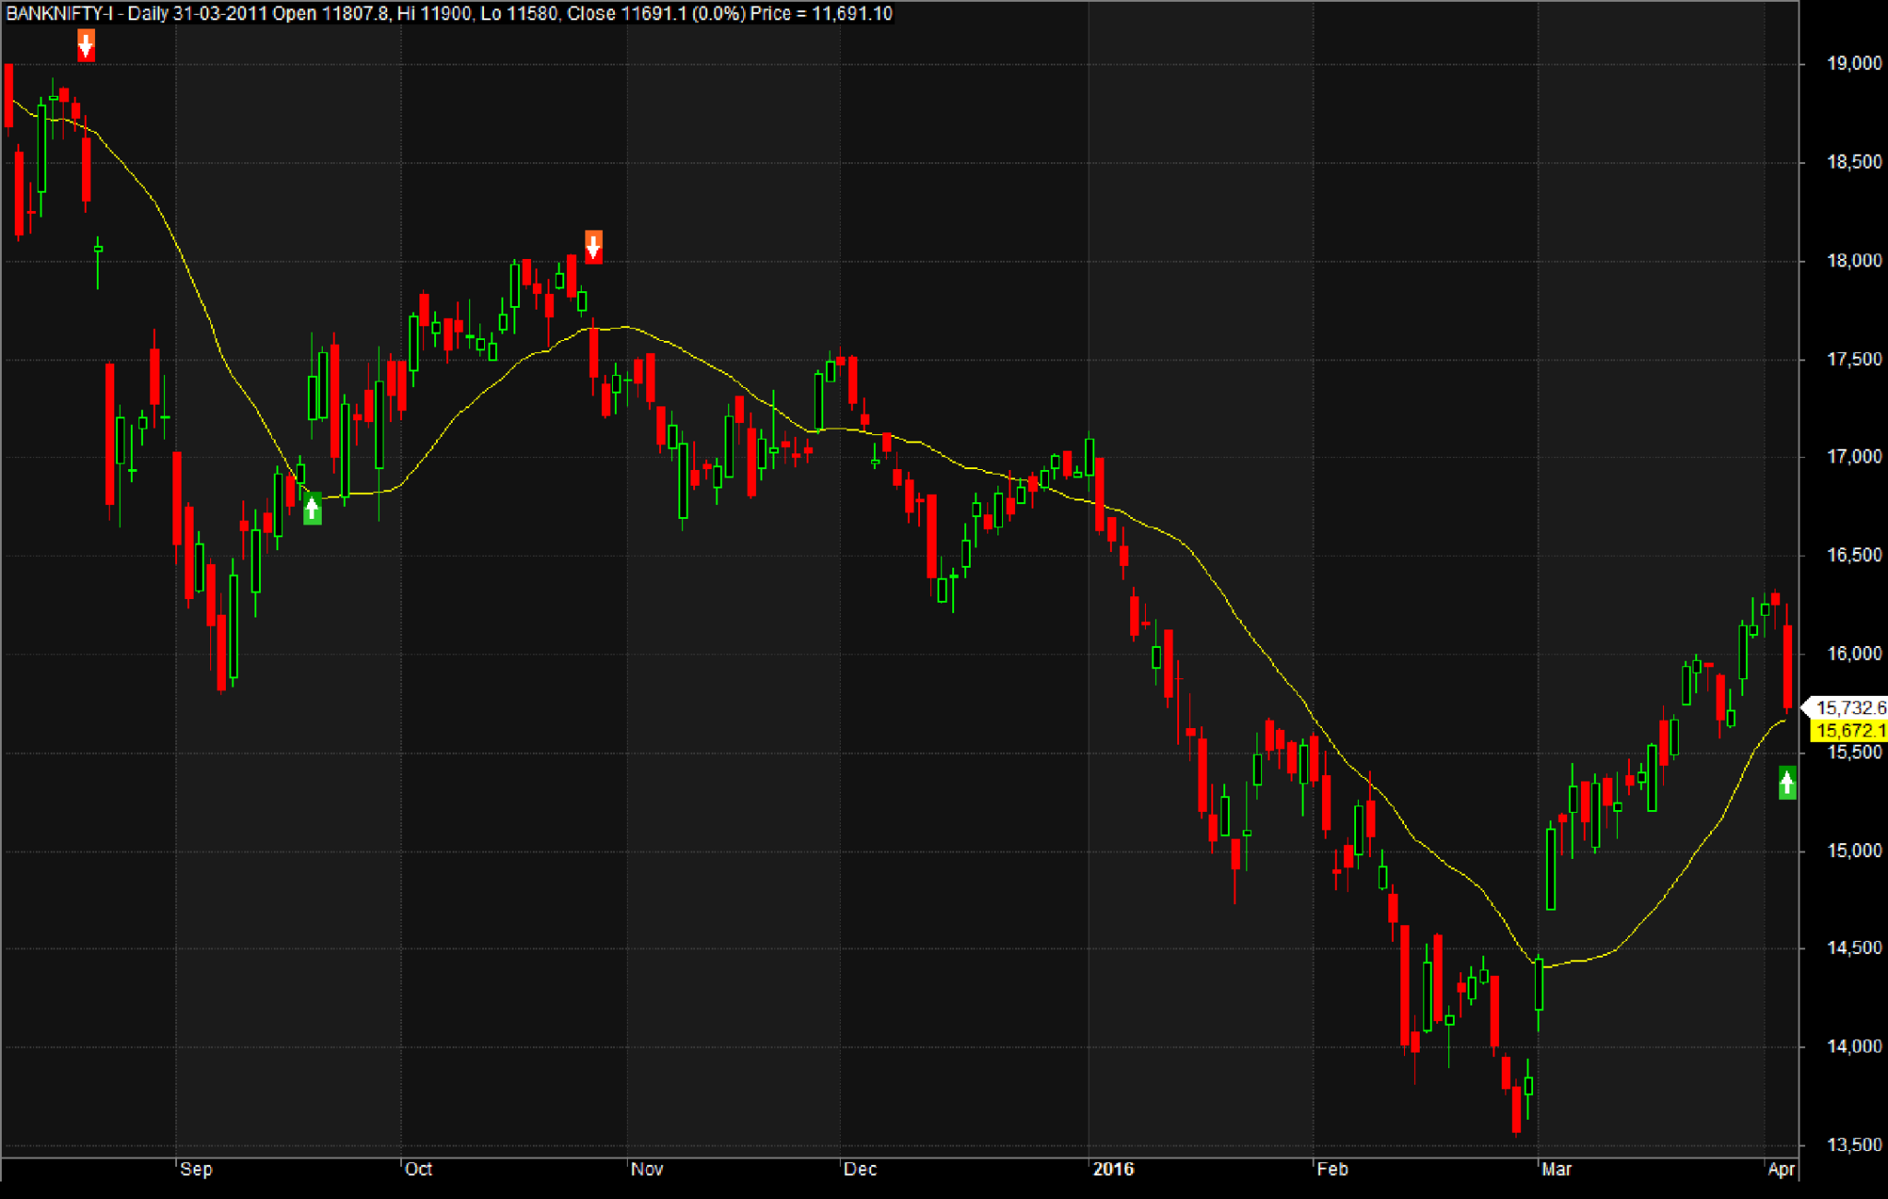Select the 2016 label on the date axis
1888x1199 pixels.
1114,1169
